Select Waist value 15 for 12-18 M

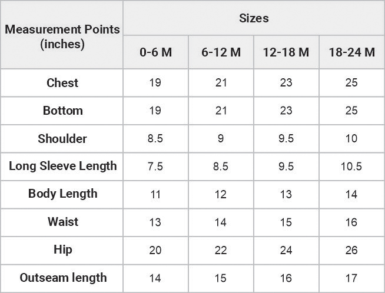click(x=286, y=222)
